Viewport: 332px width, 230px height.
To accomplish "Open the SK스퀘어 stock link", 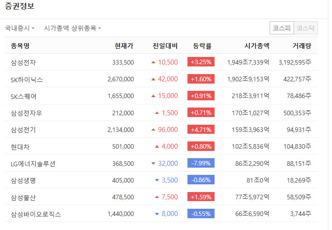I will click(23, 96).
